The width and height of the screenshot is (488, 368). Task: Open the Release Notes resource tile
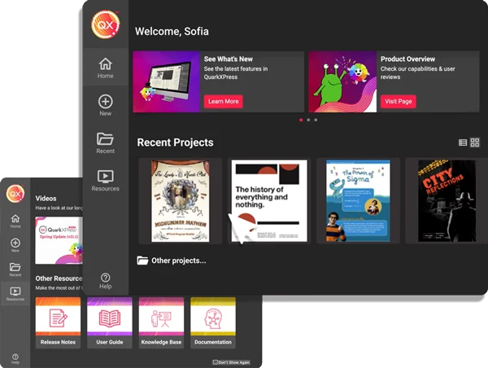(58, 322)
